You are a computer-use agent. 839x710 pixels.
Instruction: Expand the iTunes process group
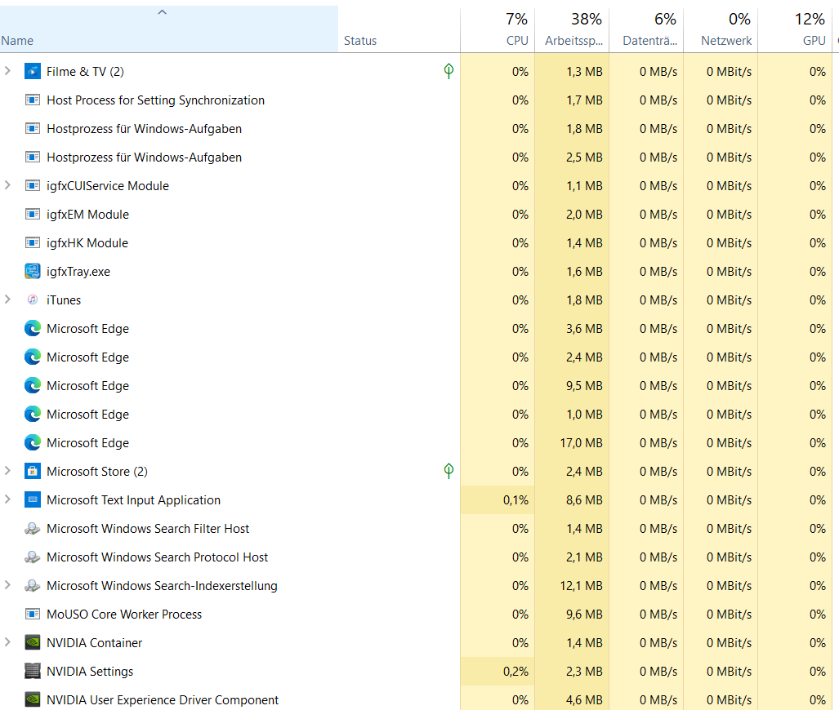point(7,300)
